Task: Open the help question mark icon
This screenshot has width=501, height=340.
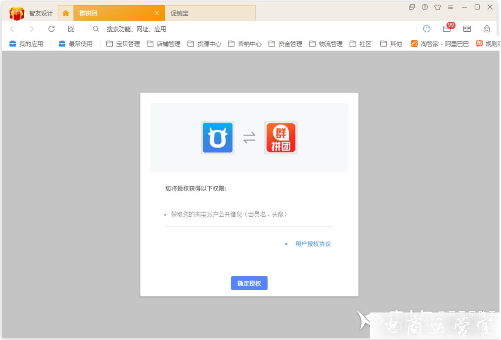Action: click(x=425, y=7)
